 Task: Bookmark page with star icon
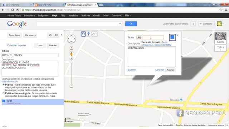(221, 10)
